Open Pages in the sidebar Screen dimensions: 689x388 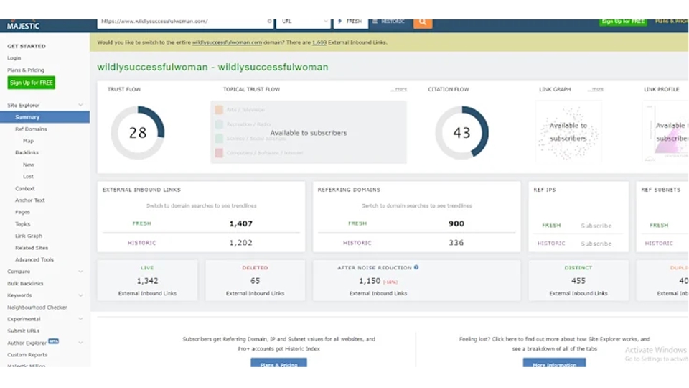22,212
